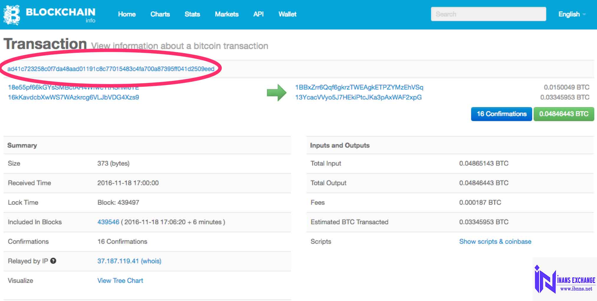The width and height of the screenshot is (597, 301).
Task: Click the Inputs and Outputs heading
Action: click(340, 145)
